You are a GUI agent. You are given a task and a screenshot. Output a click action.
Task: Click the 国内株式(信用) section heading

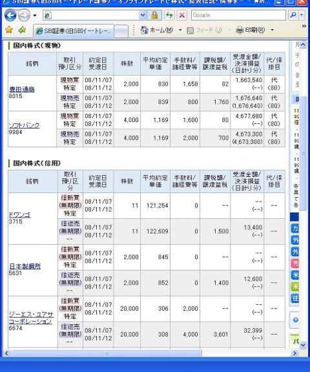tap(37, 163)
